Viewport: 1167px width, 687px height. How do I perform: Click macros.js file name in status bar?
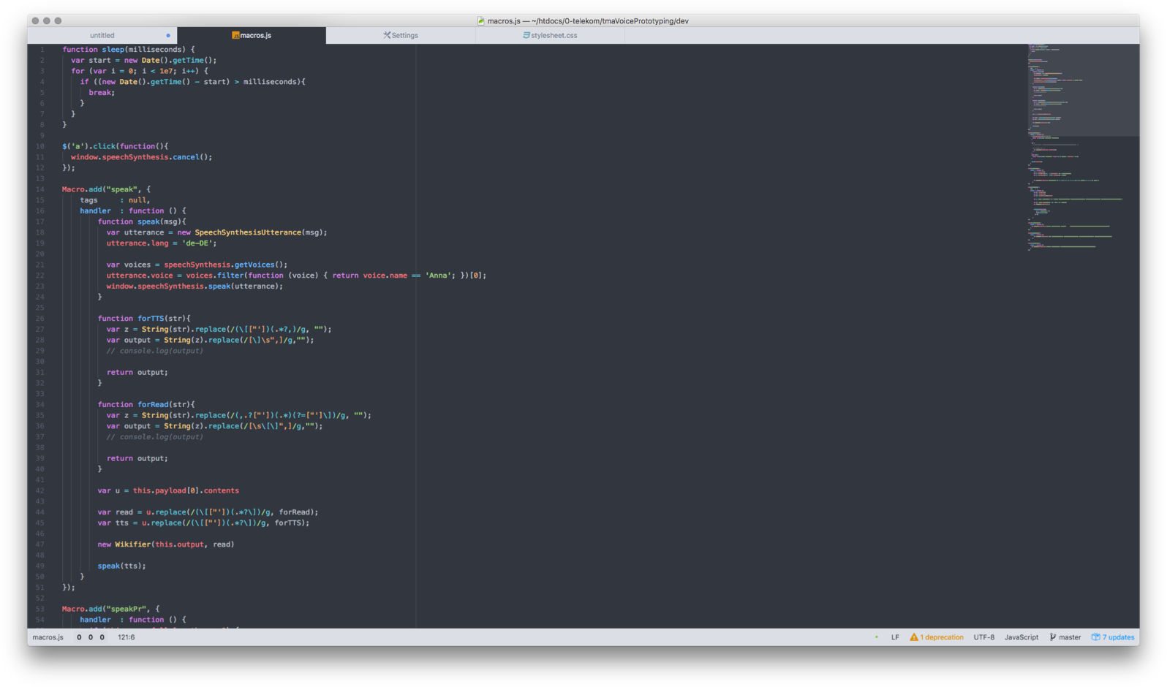(48, 637)
